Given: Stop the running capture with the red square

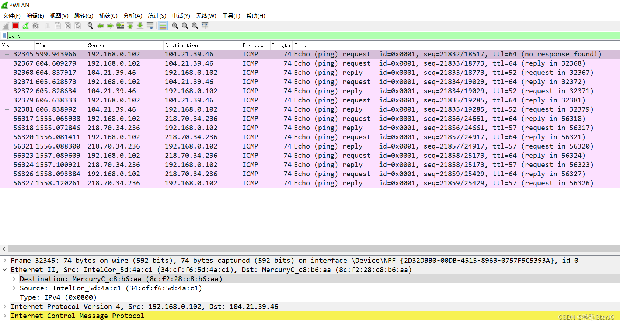Looking at the screenshot, I should 15,26.
